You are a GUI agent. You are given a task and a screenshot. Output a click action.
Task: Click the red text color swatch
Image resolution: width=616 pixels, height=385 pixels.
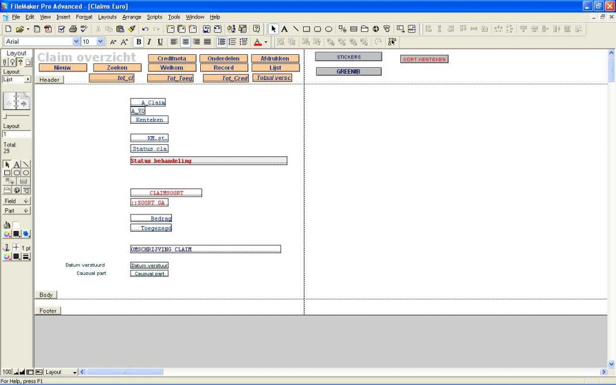click(x=259, y=42)
